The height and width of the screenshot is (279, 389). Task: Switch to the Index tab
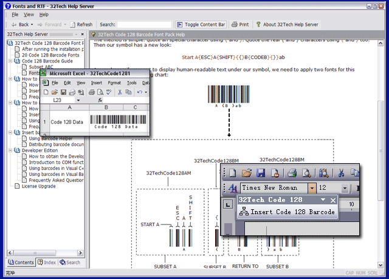tap(47, 263)
